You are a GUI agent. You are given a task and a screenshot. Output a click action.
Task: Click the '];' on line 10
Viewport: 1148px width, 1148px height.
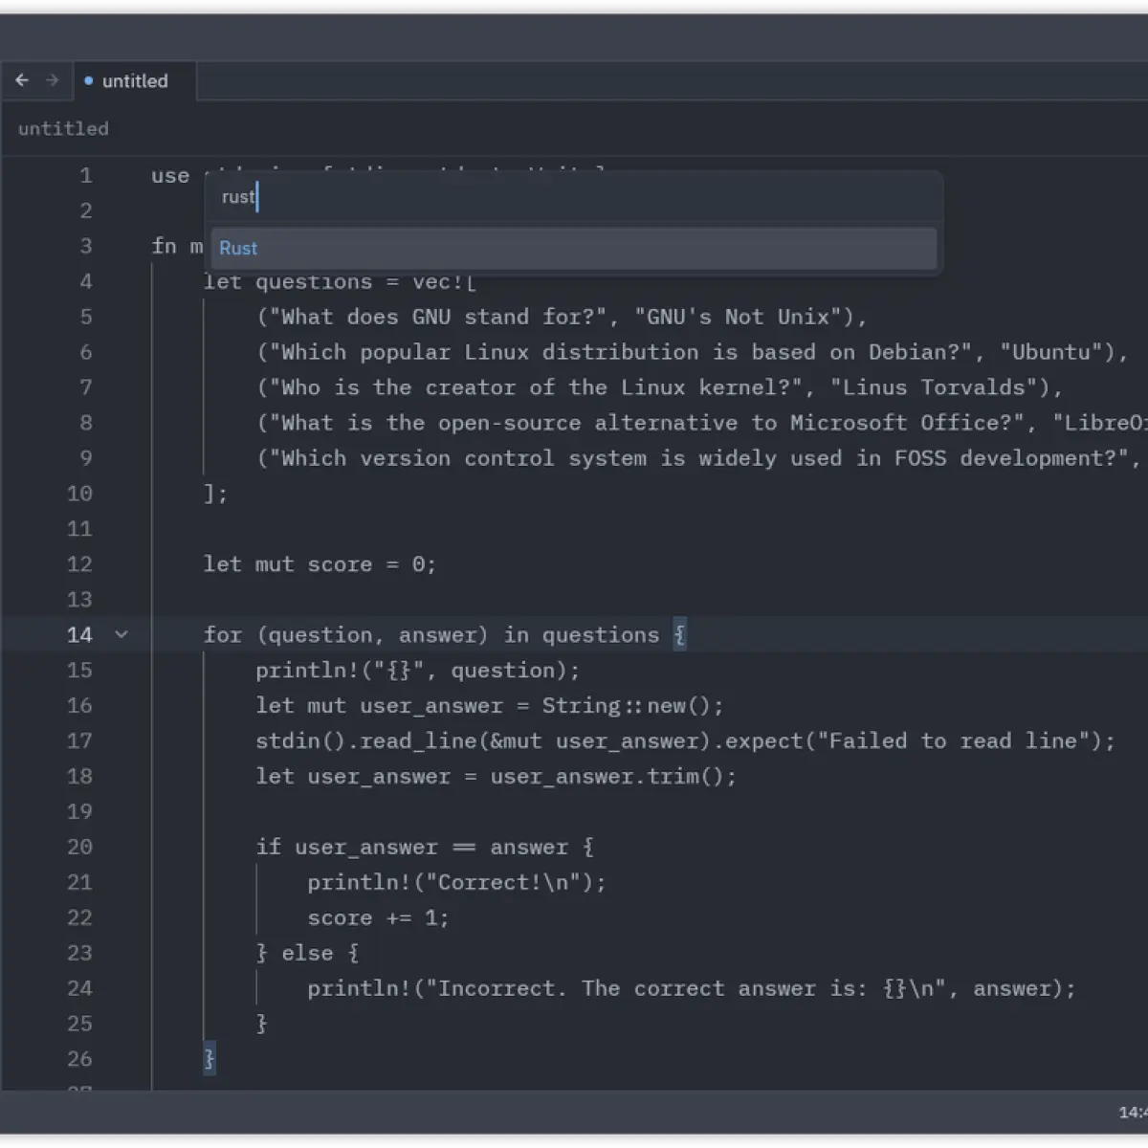pyautogui.click(x=215, y=494)
